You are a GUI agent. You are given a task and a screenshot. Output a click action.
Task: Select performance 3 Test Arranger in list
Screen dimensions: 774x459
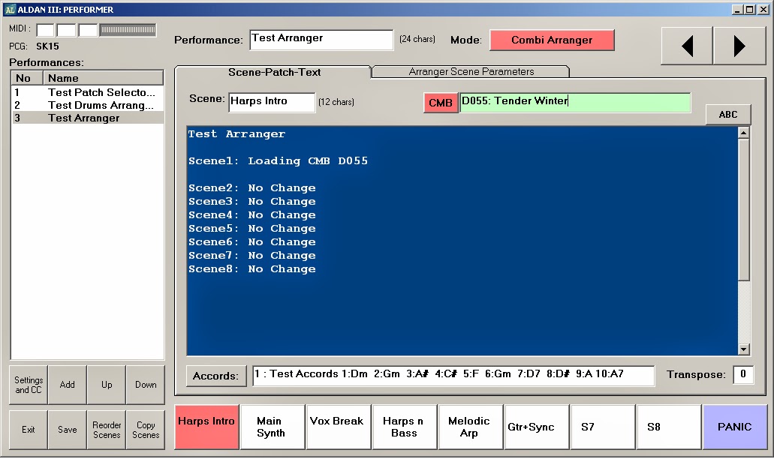(87, 118)
